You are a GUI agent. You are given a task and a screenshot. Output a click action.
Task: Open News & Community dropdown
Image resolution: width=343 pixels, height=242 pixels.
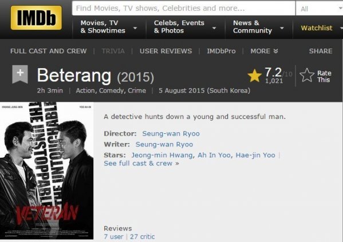tap(258, 27)
